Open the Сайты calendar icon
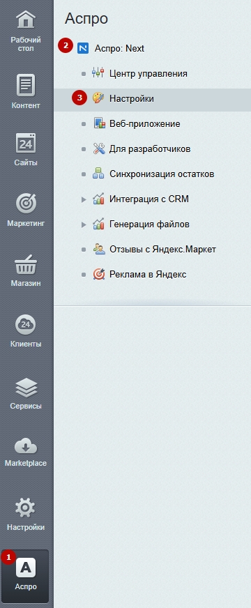The image size is (251, 608). click(26, 143)
